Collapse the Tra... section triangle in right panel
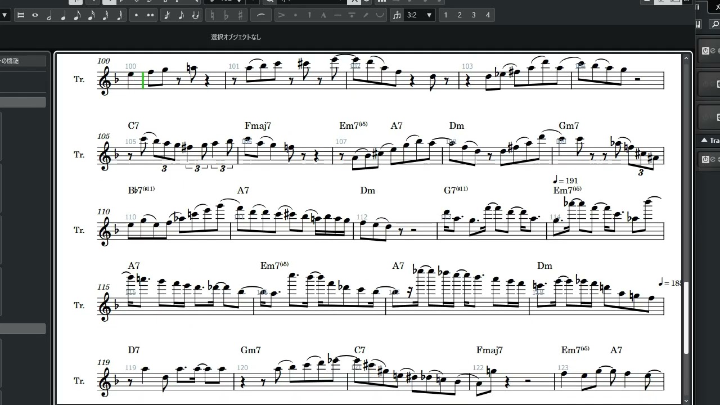720x405 pixels. coord(703,140)
